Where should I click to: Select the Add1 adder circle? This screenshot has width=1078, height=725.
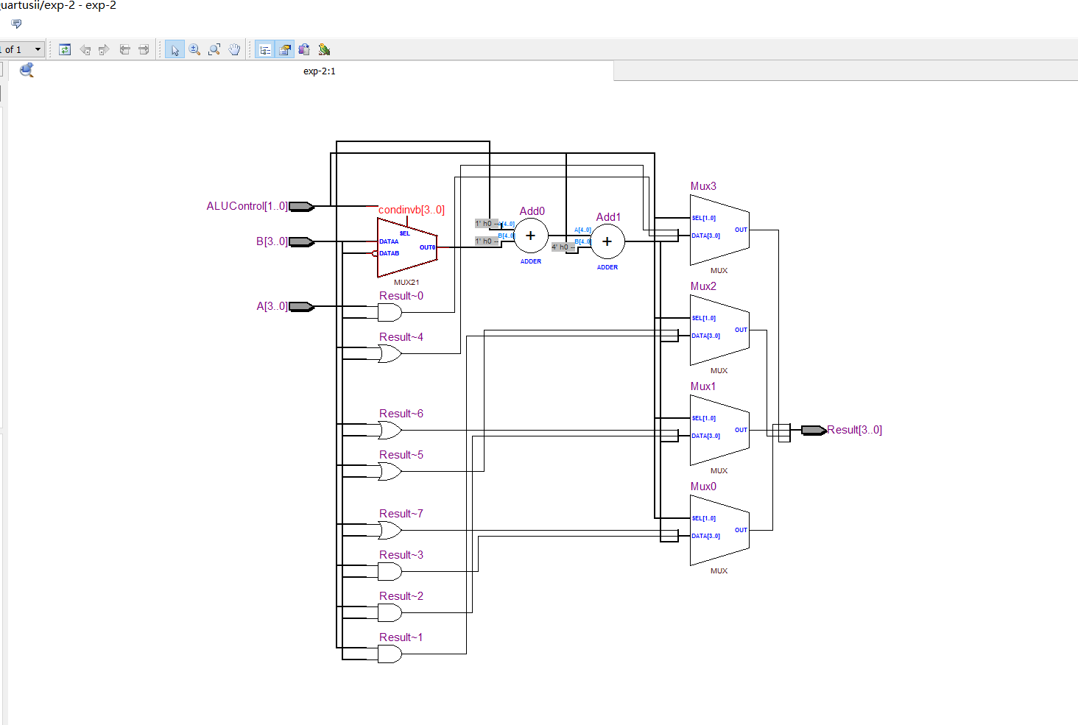click(607, 242)
